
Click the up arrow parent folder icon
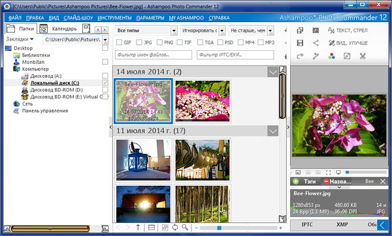(138, 228)
